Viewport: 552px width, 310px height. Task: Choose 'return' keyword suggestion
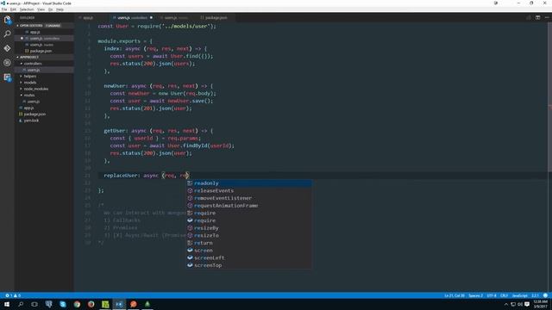249,243
